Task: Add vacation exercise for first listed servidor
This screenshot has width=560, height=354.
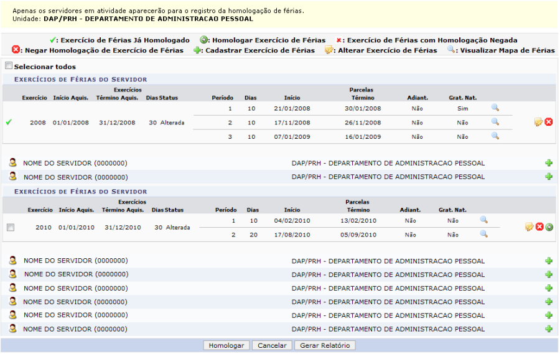Action: (549, 163)
